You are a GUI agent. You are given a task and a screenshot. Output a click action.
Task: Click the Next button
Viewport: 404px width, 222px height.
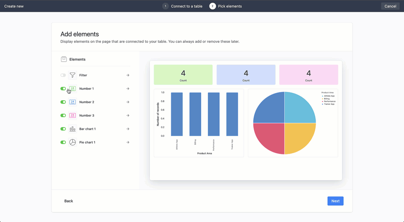click(335, 201)
